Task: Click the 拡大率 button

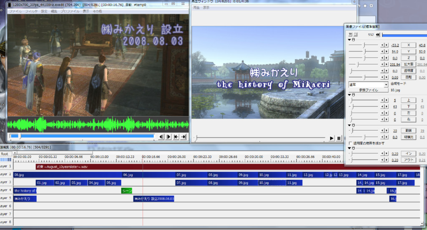Action: 409,64
